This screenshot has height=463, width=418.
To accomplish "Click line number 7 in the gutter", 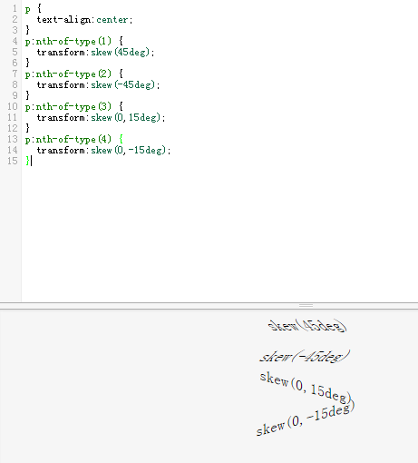I will [15, 74].
